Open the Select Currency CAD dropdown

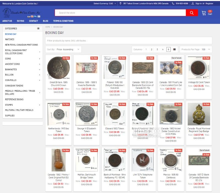(105, 3)
